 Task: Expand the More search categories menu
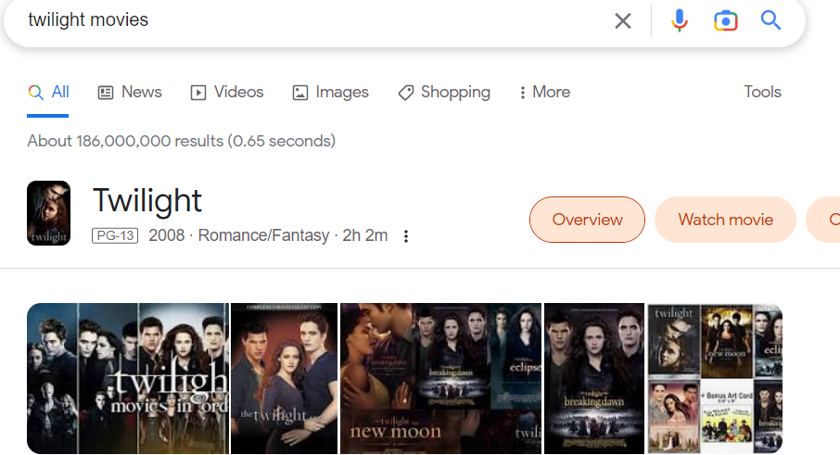click(x=545, y=92)
